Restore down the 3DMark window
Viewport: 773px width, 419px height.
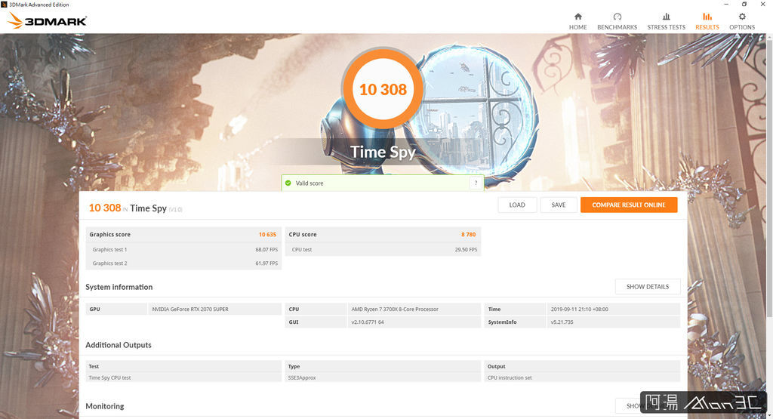744,5
